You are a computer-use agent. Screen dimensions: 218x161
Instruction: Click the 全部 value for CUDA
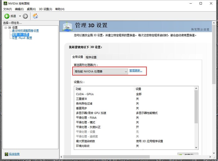click(x=139, y=94)
